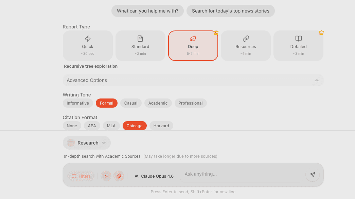
Task: Open the Research mode dropdown
Action: point(87,143)
